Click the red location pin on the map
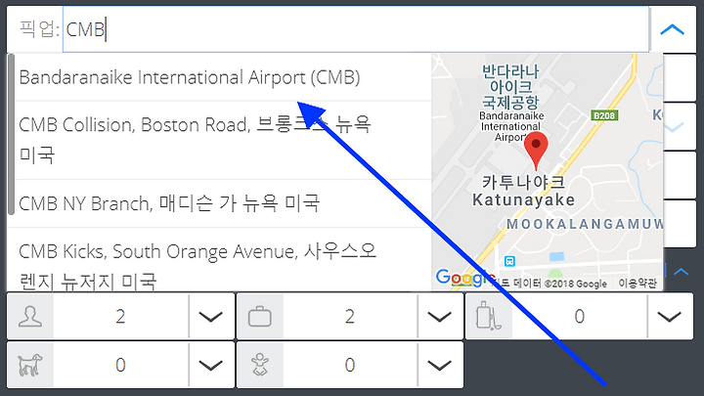 536,151
